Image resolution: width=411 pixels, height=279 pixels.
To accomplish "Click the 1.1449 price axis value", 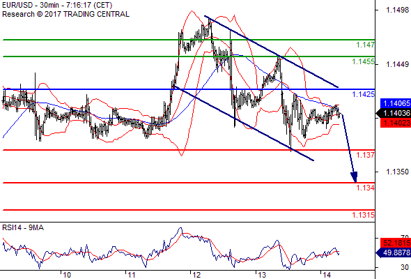I will pos(397,64).
